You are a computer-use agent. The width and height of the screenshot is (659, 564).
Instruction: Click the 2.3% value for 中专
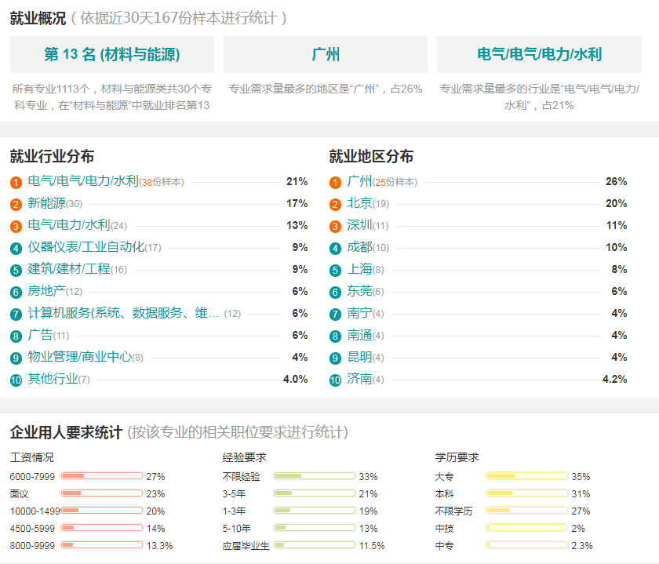(582, 545)
